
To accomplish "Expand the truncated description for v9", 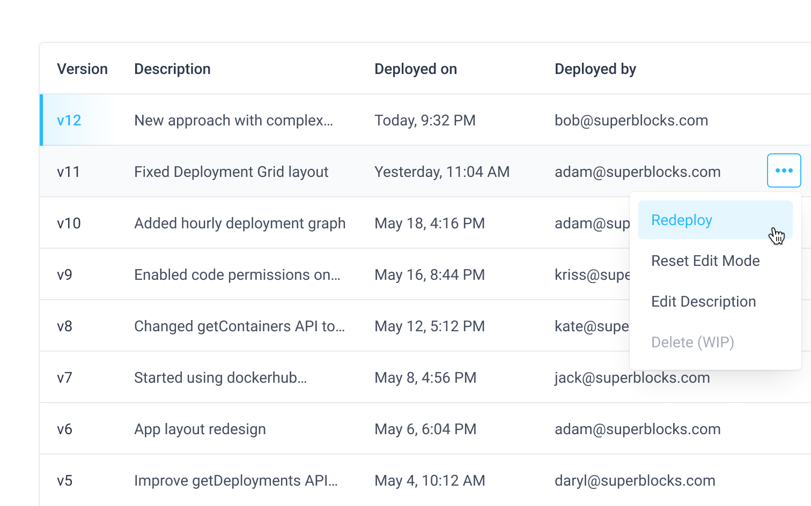I will point(238,274).
